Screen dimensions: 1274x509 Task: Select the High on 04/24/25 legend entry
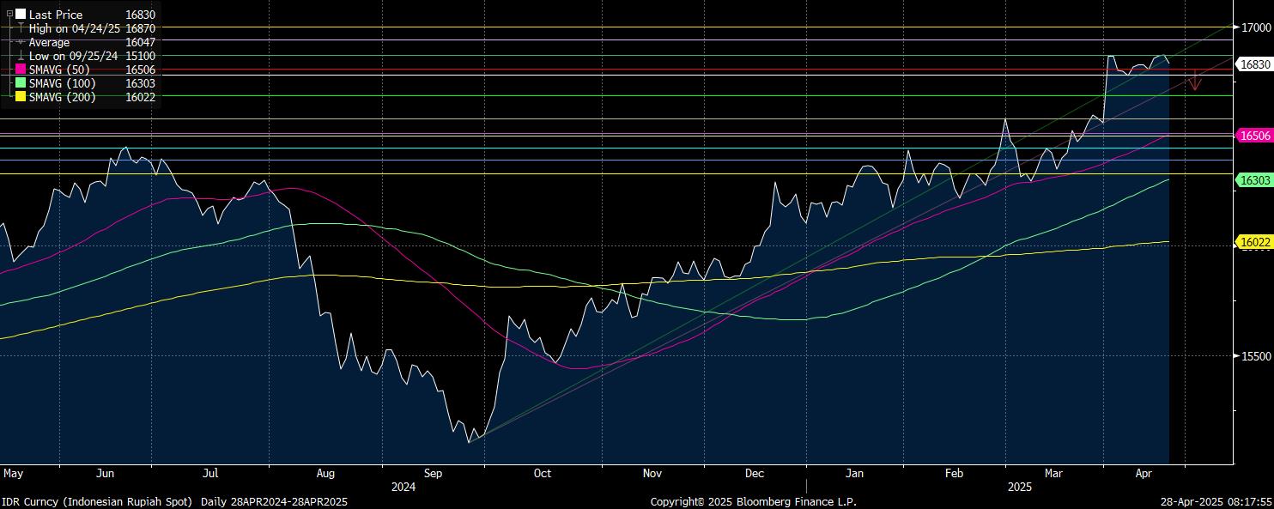(76, 28)
